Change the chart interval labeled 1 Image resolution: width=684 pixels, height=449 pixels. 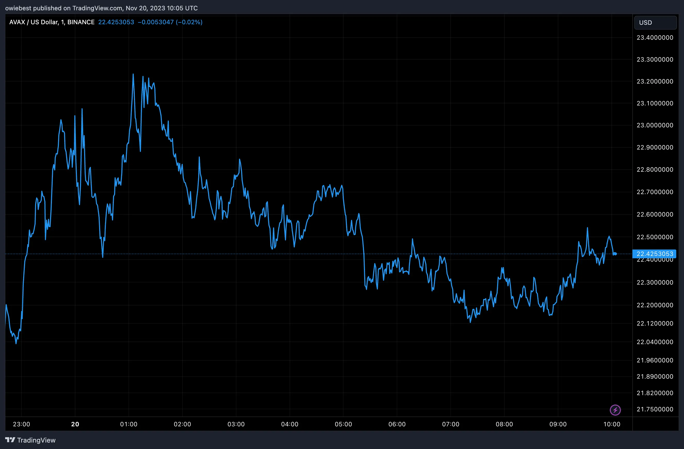tap(63, 22)
